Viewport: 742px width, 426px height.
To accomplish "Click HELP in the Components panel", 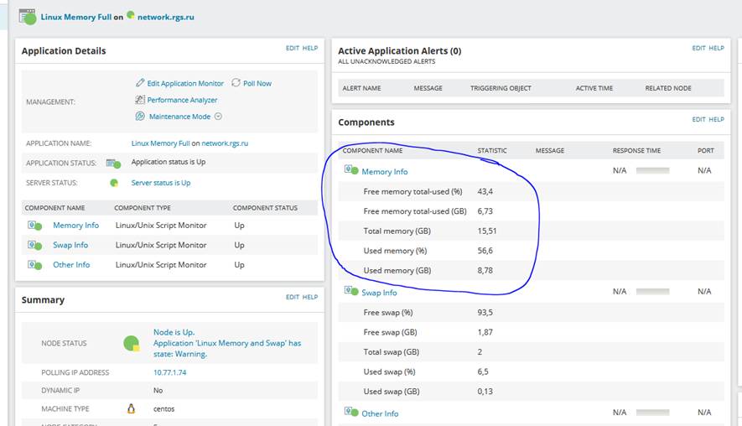I will click(x=716, y=120).
